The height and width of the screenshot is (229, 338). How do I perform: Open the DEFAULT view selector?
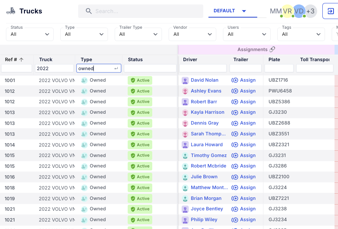230,11
